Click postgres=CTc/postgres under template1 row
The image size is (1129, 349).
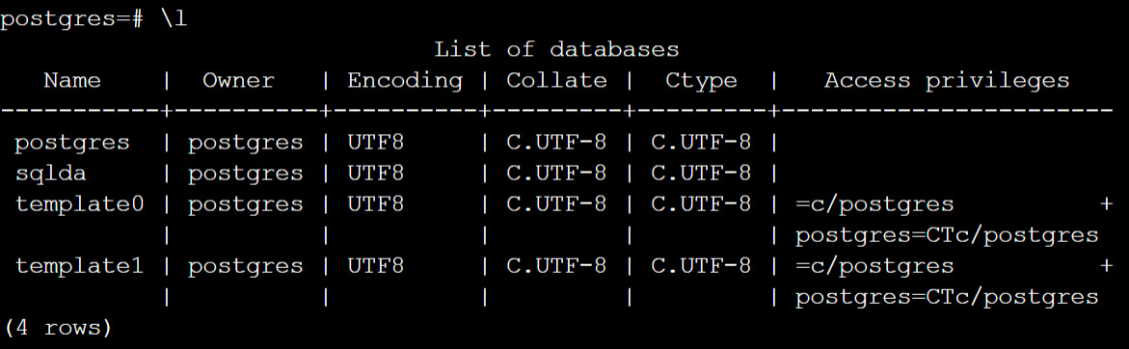point(947,297)
